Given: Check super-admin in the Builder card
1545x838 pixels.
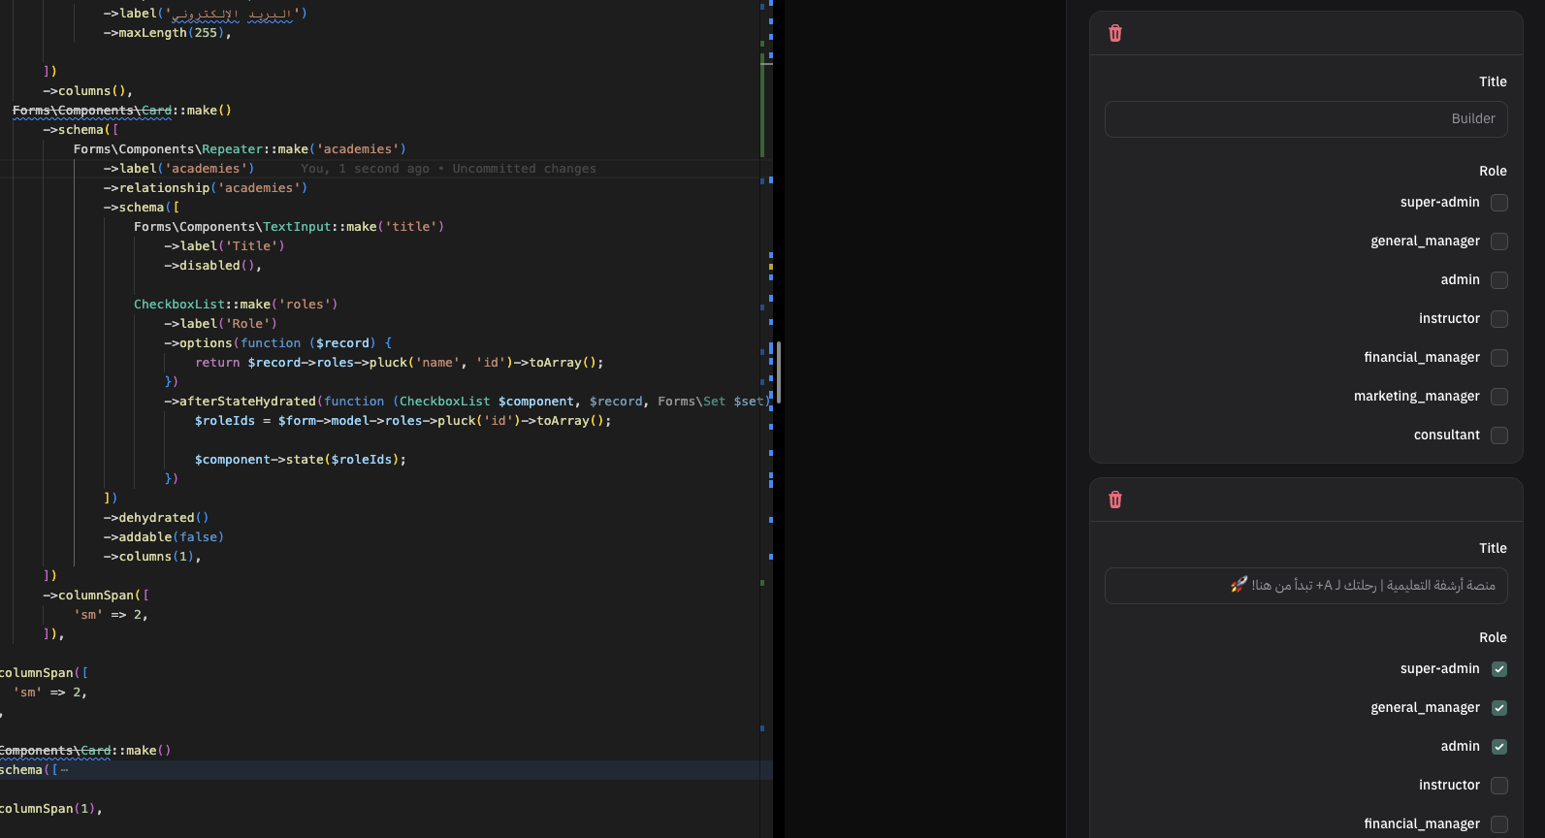Looking at the screenshot, I should point(1499,203).
